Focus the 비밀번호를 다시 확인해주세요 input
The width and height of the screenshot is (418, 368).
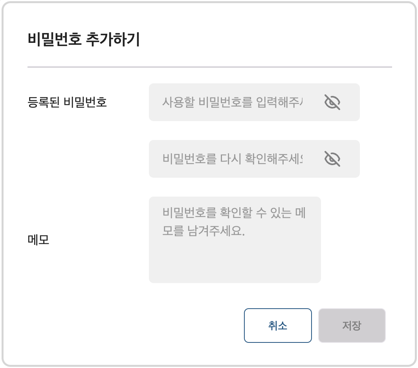(x=233, y=159)
